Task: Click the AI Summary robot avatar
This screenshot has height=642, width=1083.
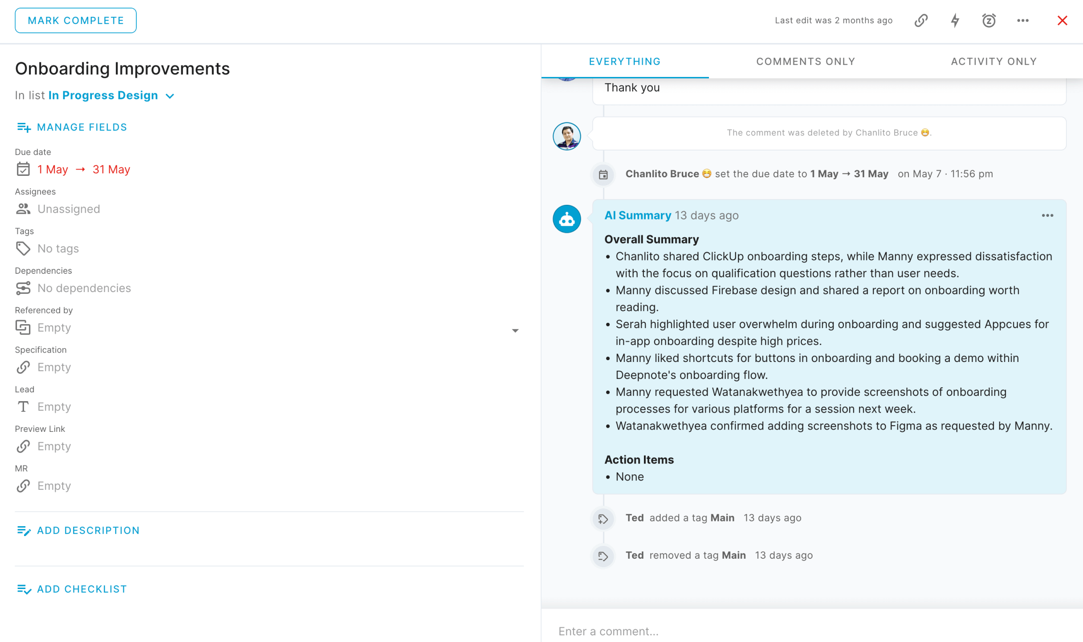Action: (566, 219)
